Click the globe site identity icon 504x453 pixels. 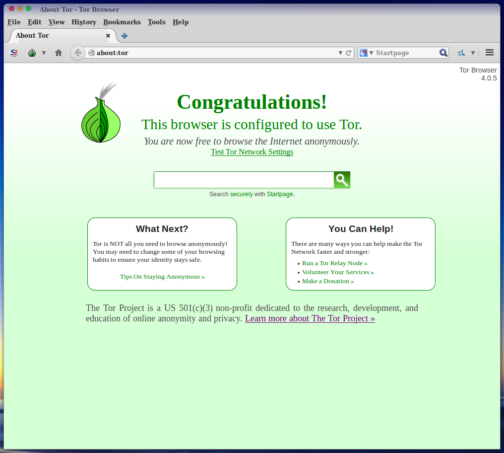click(x=92, y=53)
